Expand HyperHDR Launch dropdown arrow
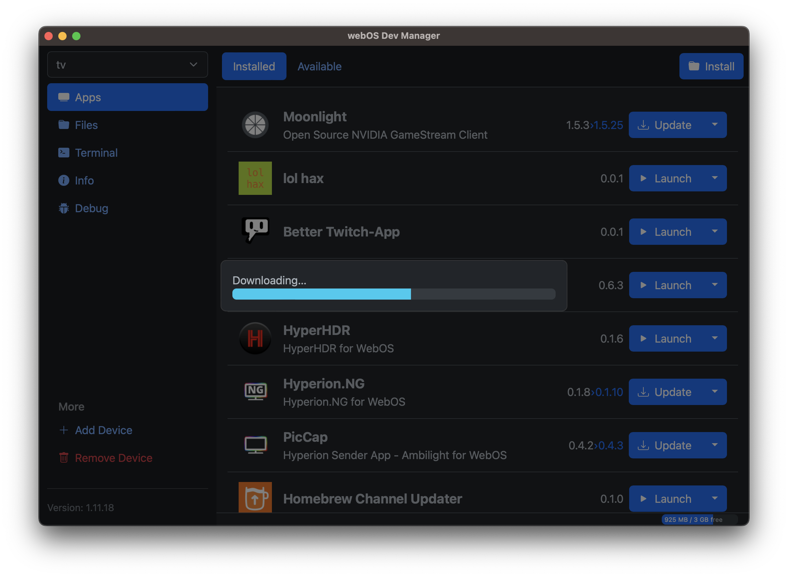 click(715, 338)
